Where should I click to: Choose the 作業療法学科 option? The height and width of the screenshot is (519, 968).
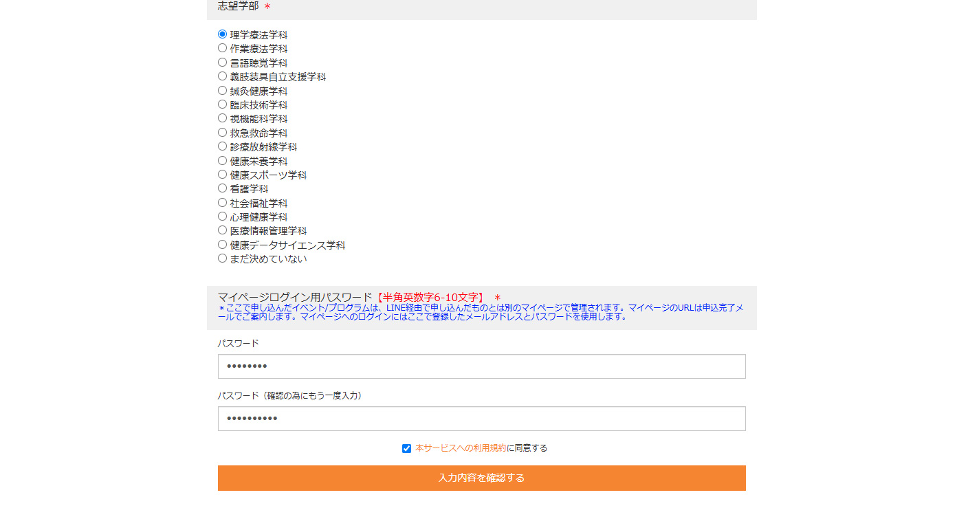click(222, 48)
